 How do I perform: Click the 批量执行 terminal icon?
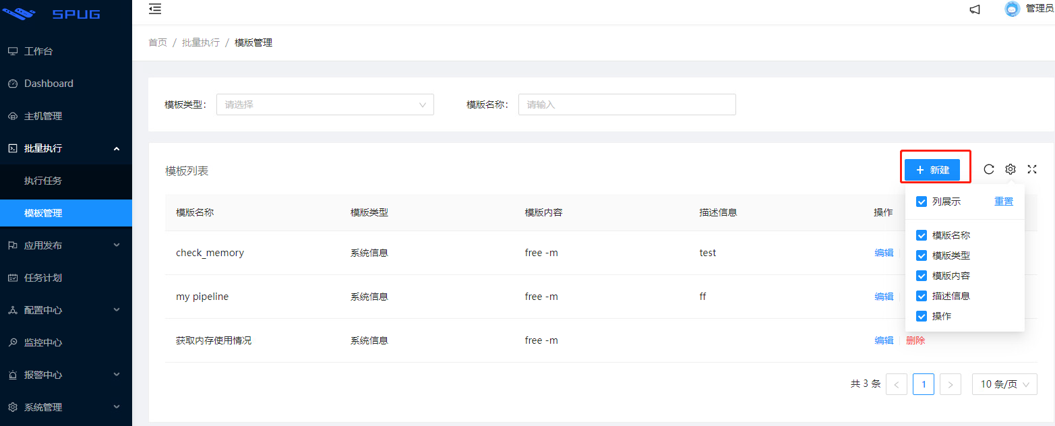13,148
